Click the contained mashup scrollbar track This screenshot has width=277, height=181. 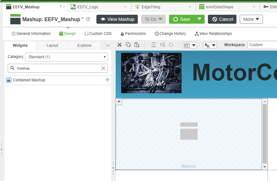264,134
